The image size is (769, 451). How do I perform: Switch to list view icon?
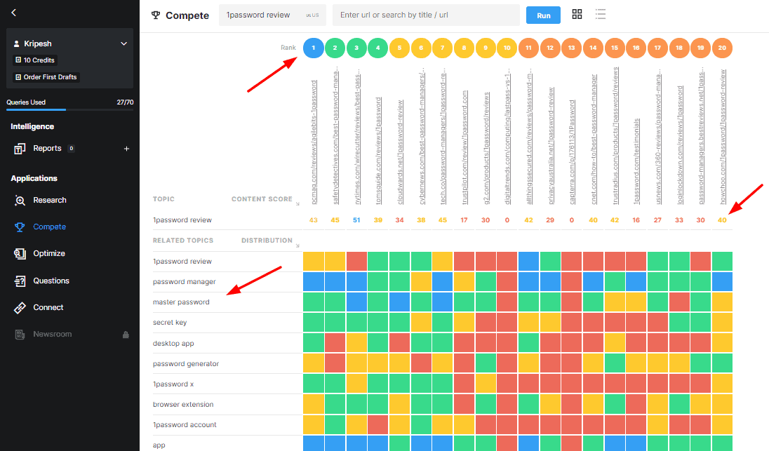(601, 14)
